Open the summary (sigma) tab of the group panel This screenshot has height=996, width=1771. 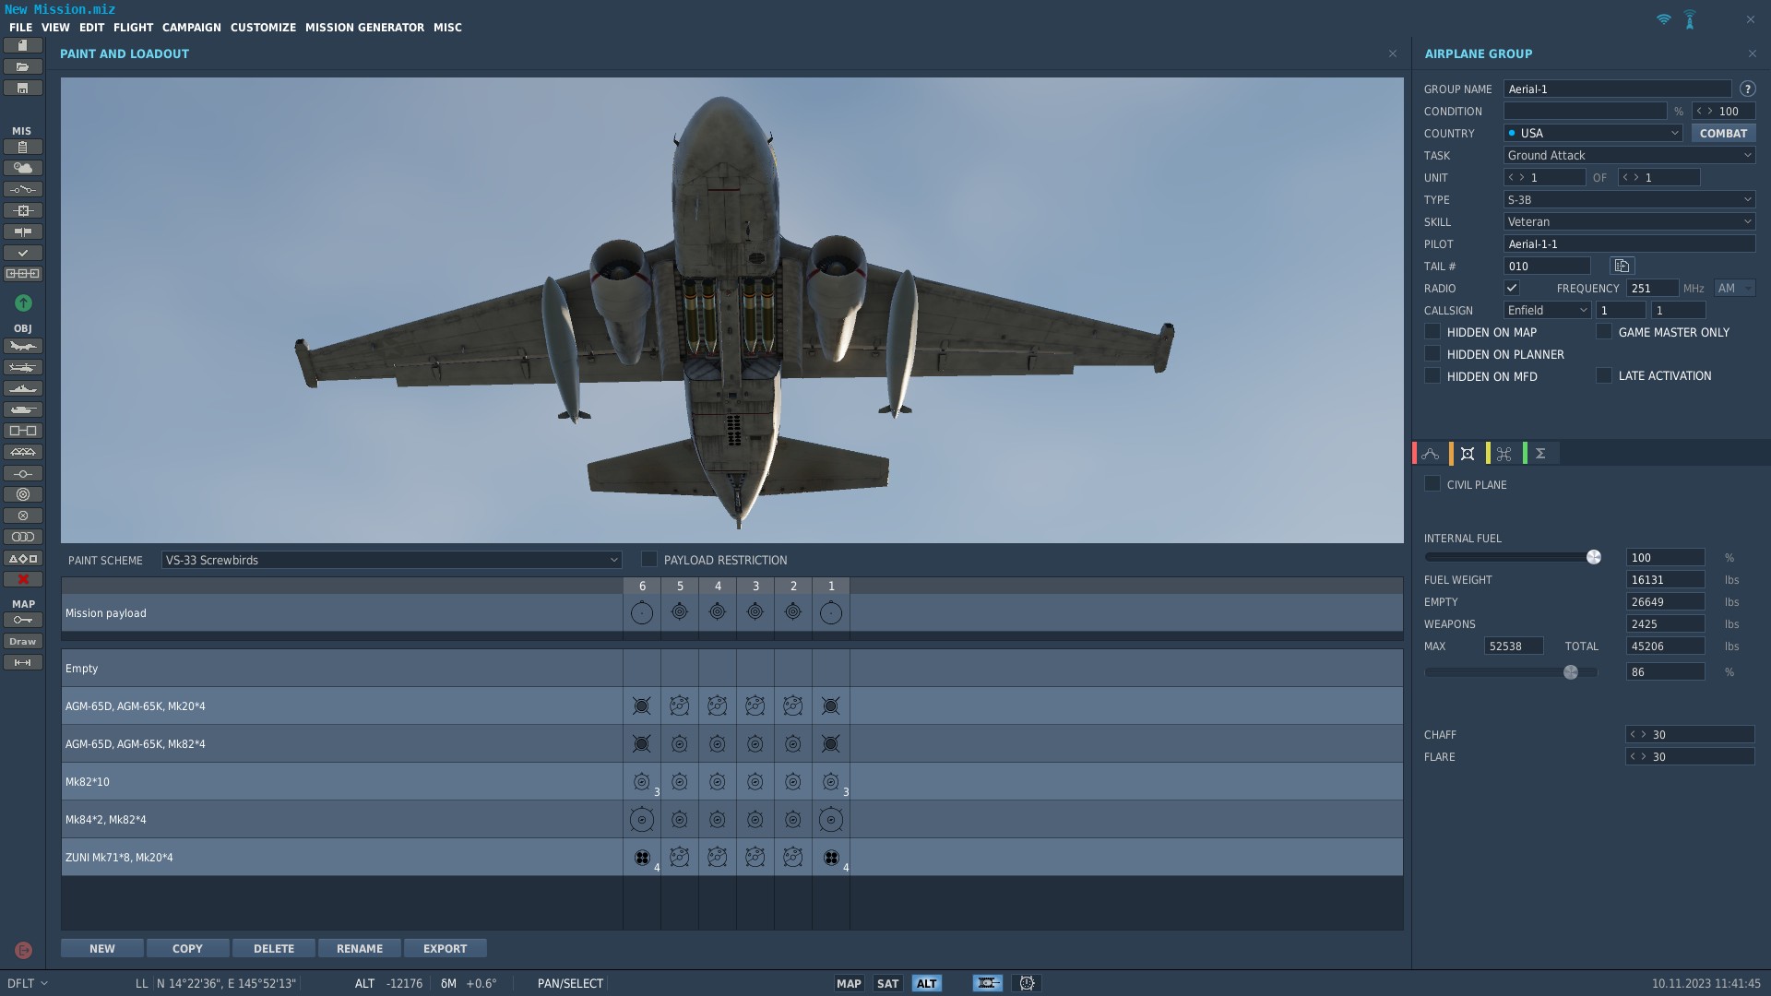coord(1539,453)
